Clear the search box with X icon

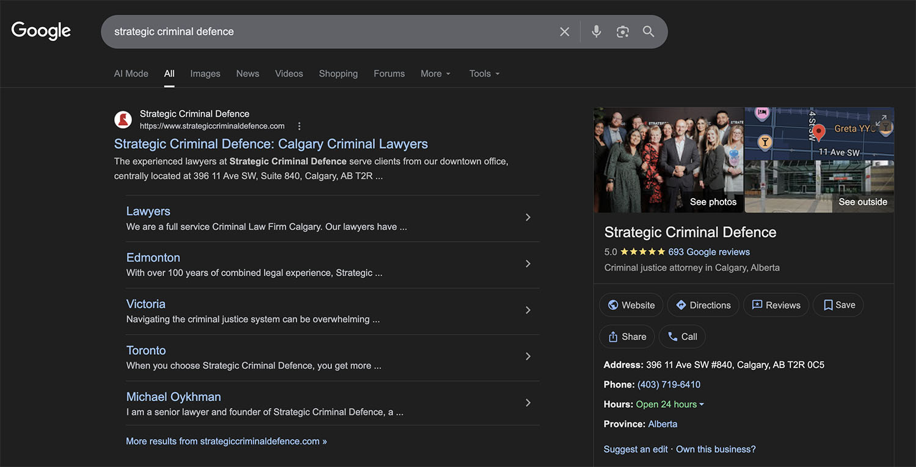pyautogui.click(x=565, y=32)
